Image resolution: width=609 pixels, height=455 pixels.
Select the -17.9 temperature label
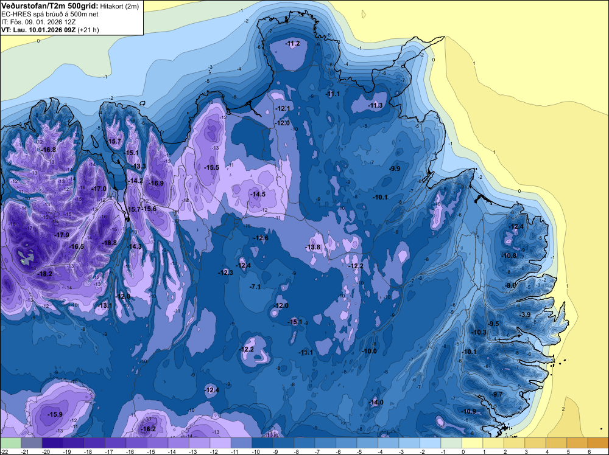[x=62, y=235]
